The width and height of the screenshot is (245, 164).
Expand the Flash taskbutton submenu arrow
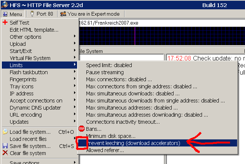pyautogui.click(x=75, y=72)
